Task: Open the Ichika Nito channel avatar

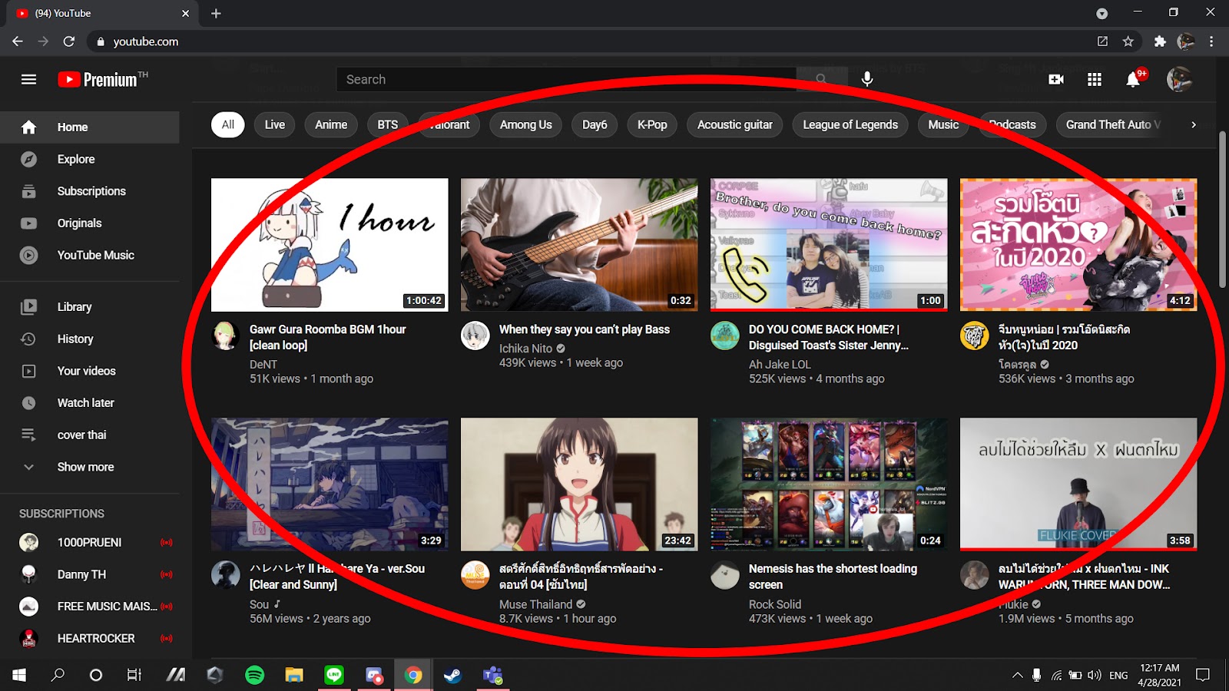Action: coord(475,336)
